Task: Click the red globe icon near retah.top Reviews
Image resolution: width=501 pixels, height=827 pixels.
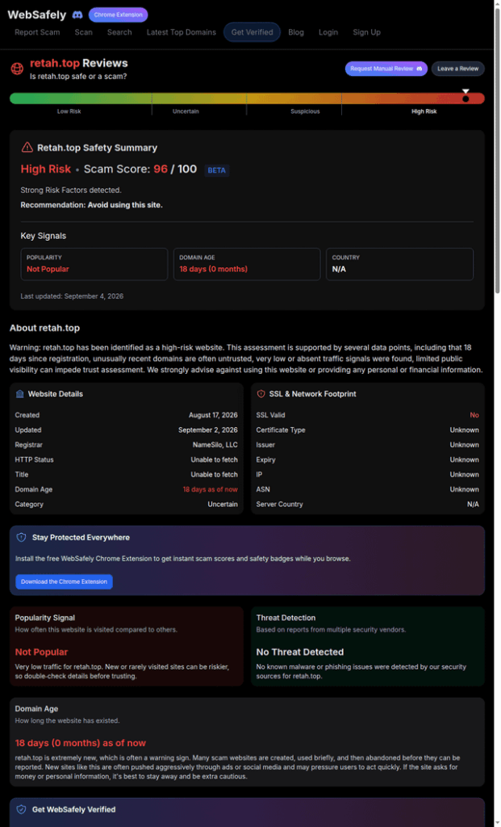Action: pyautogui.click(x=18, y=69)
